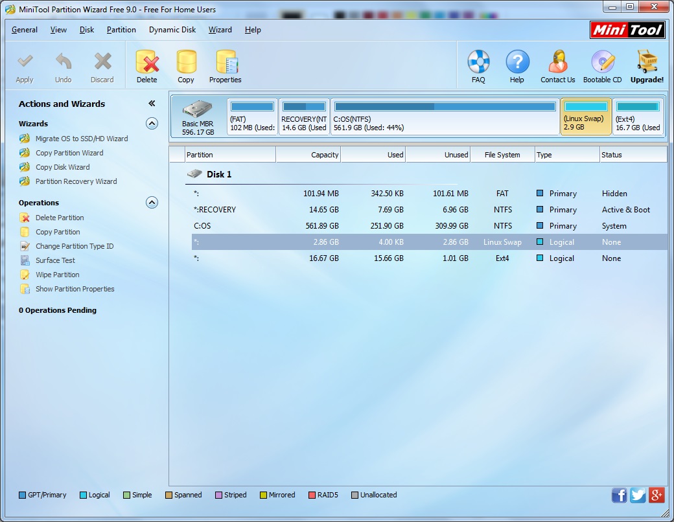Click the Undo arrow toolbar icon
674x522 pixels.
64,62
